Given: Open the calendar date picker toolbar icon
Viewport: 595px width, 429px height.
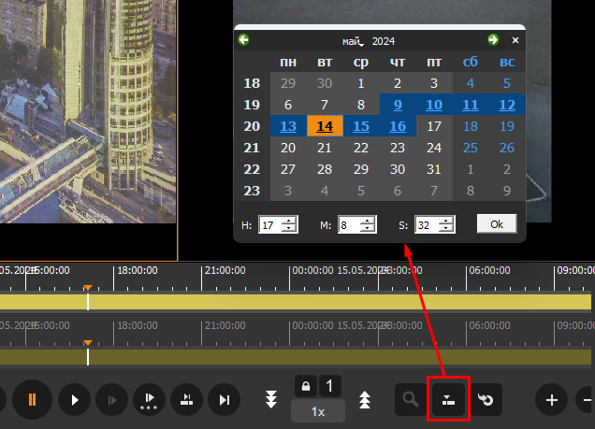Looking at the screenshot, I should pos(449,400).
